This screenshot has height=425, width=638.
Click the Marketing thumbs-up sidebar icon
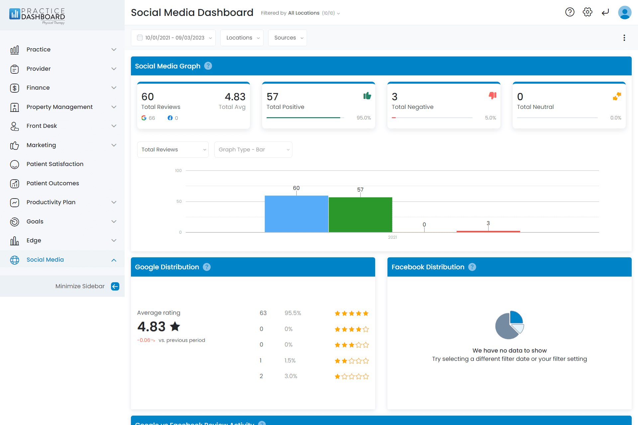[x=15, y=145]
